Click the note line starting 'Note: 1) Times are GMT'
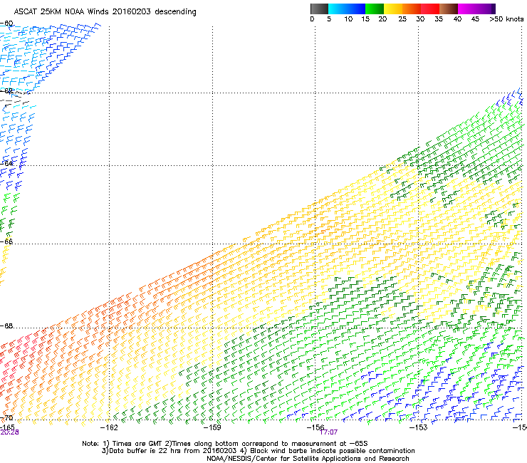This screenshot has width=527, height=463. 225,444
